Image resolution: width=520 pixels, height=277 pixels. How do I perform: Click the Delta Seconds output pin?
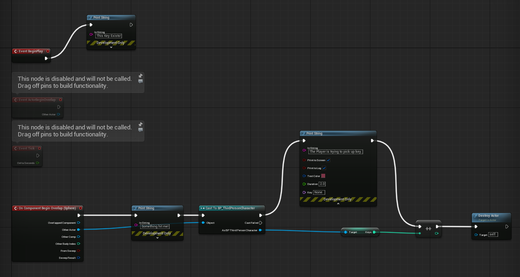pos(37,163)
